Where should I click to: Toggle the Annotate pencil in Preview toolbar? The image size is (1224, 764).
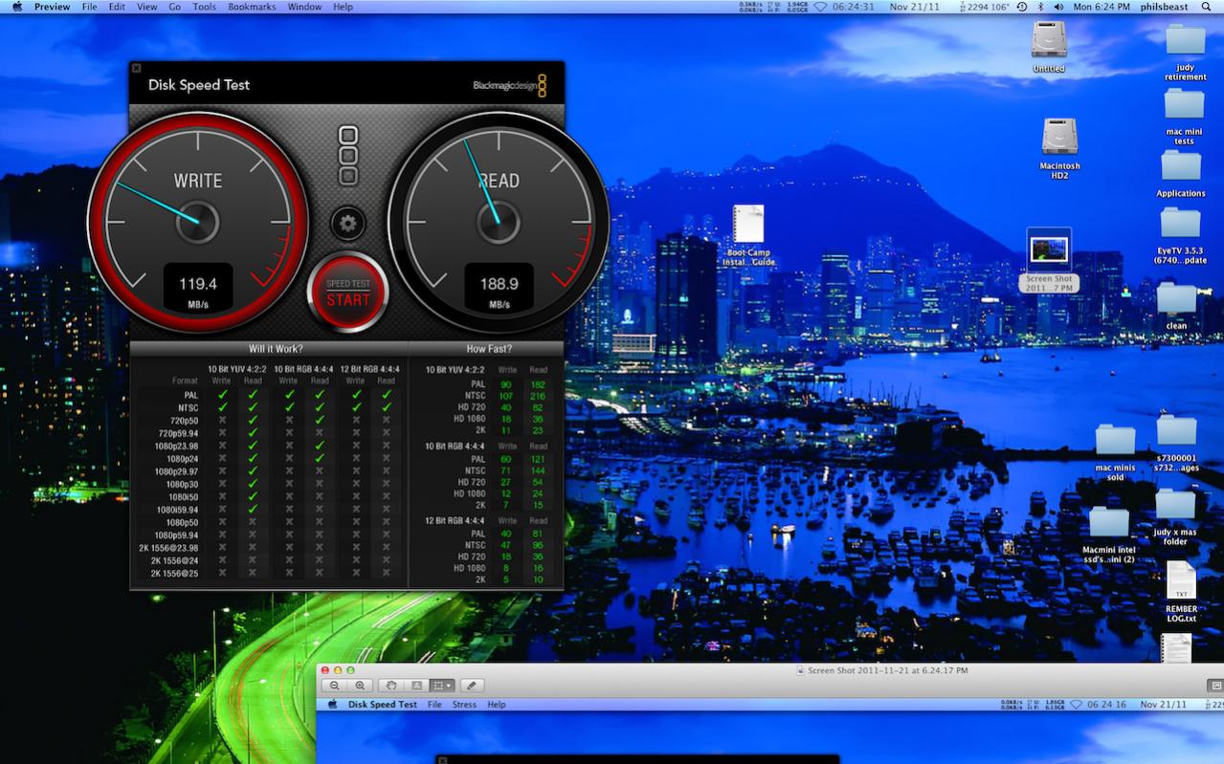point(471,686)
